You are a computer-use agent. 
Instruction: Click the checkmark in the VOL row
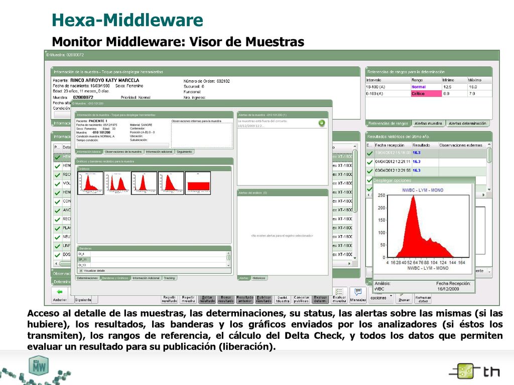(x=57, y=183)
